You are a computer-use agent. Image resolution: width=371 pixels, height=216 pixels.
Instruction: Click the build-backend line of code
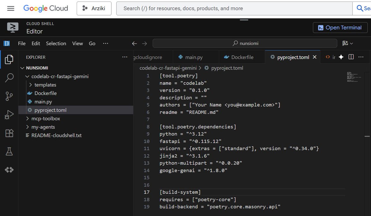(x=220, y=207)
